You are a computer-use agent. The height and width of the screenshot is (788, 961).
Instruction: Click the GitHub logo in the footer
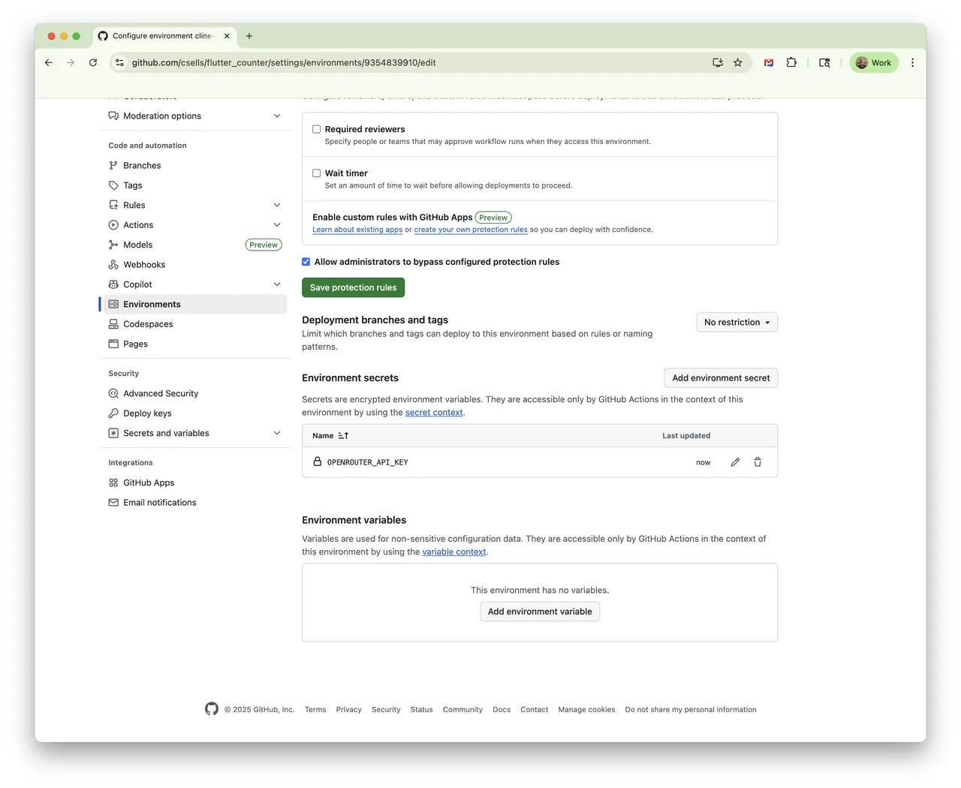tap(212, 709)
